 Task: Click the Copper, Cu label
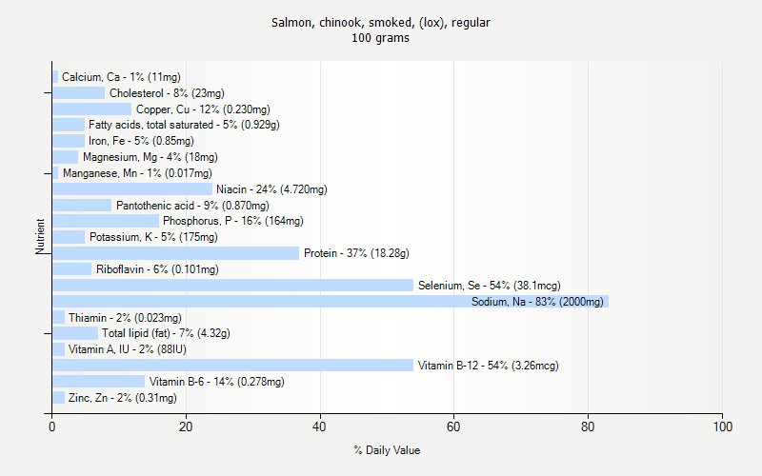203,109
